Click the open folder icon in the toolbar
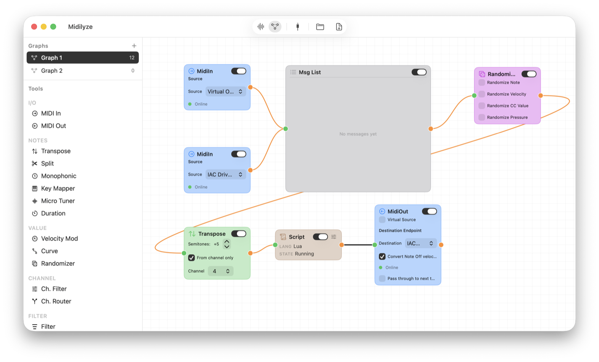The width and height of the screenshot is (599, 362). coord(320,26)
